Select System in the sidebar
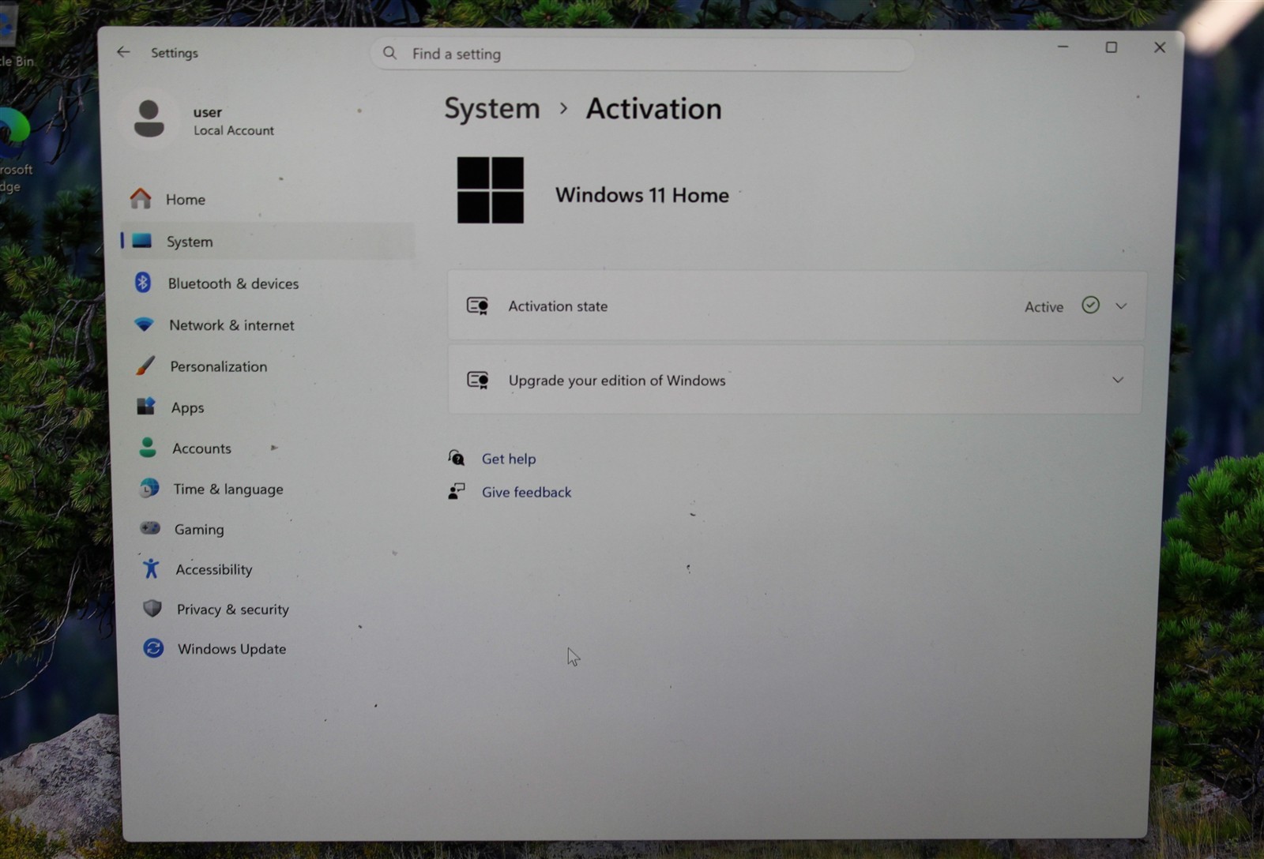This screenshot has width=1264, height=859. click(268, 241)
